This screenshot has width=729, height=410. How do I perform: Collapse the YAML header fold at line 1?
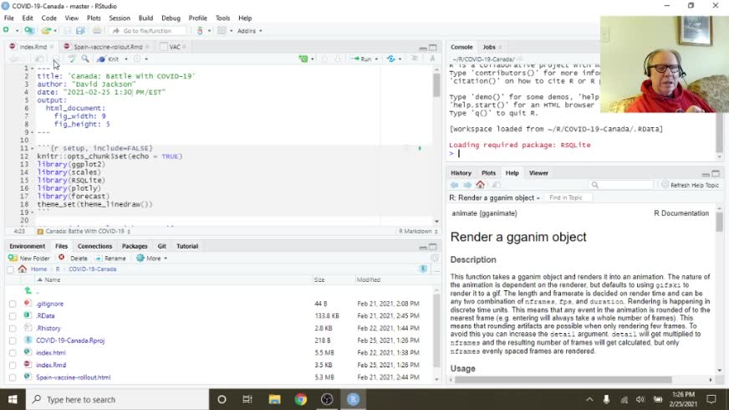click(32, 68)
